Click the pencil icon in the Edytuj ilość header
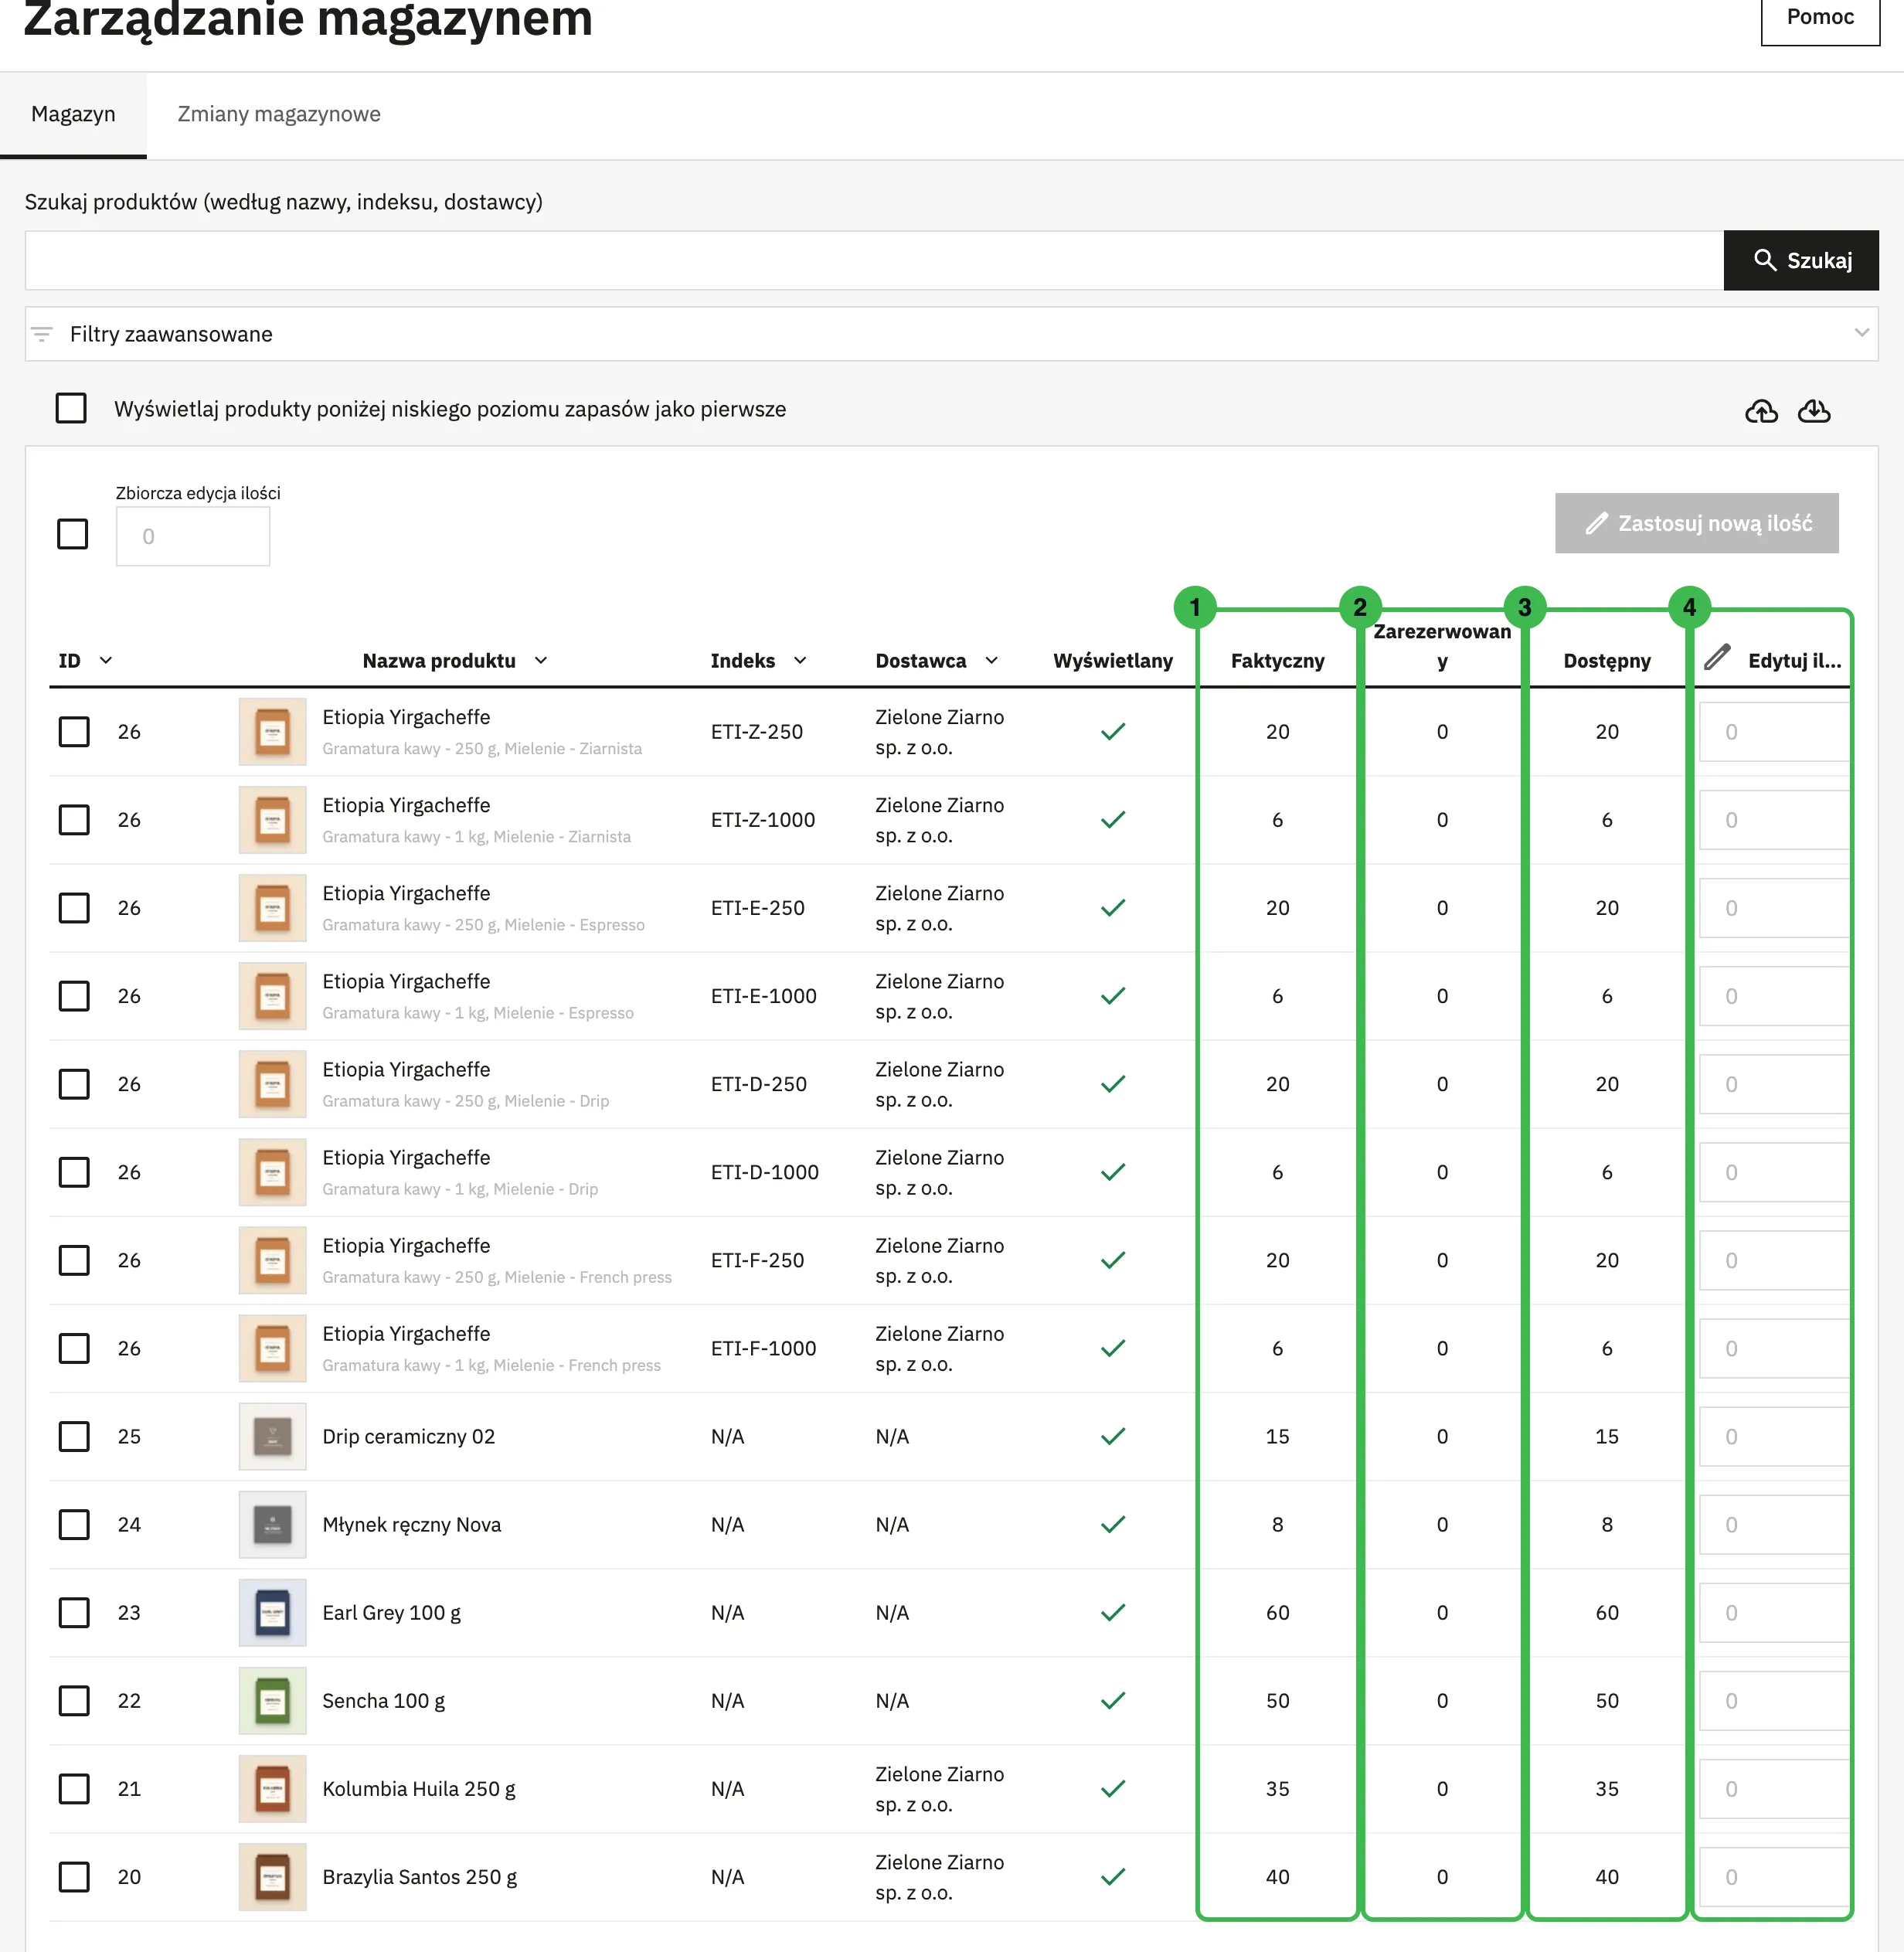 (1717, 658)
